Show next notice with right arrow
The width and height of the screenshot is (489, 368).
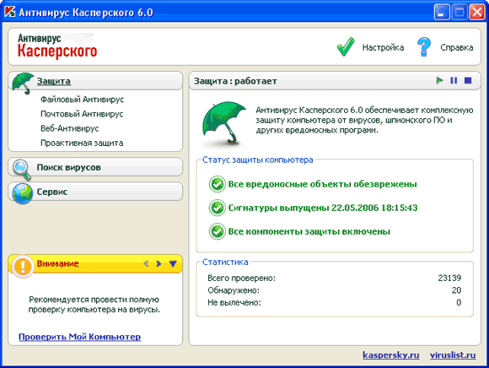[159, 263]
